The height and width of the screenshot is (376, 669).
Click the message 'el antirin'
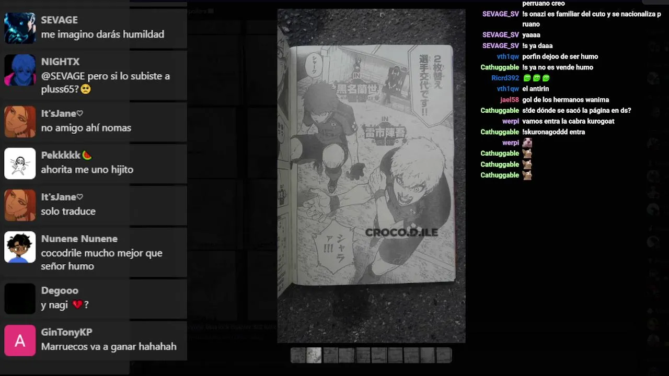[536, 89]
